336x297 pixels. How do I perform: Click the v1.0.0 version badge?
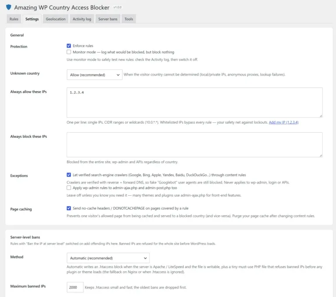117,7
